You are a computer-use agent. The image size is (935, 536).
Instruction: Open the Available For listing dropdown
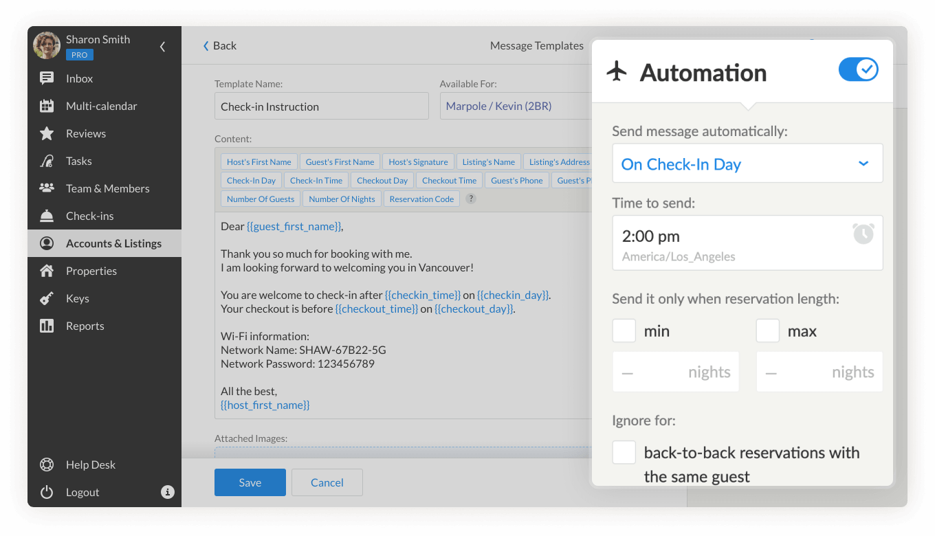click(x=516, y=107)
